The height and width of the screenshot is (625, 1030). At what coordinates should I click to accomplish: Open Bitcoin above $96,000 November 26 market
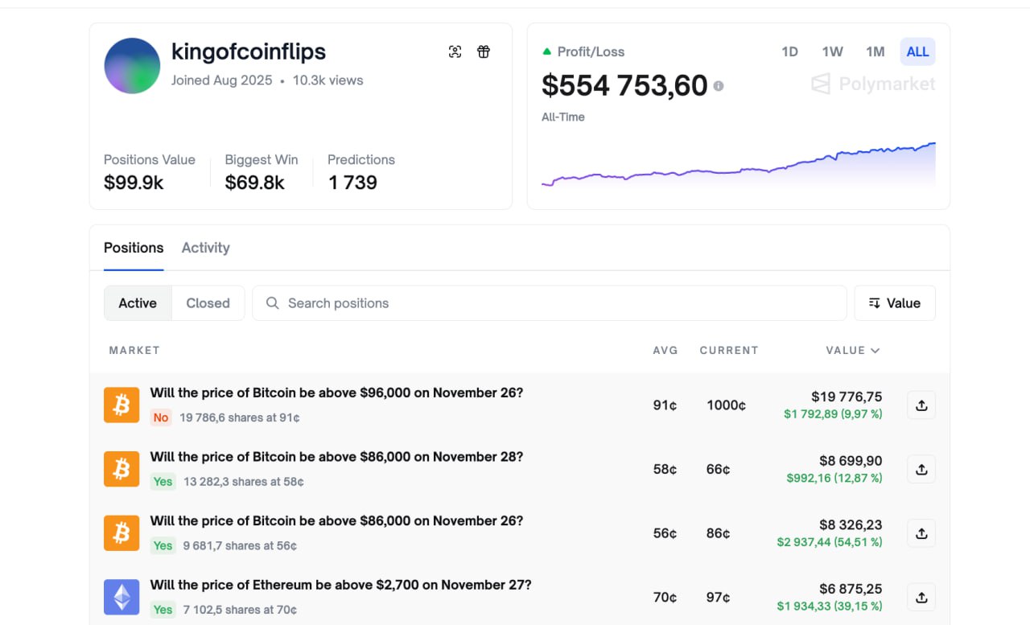[336, 393]
